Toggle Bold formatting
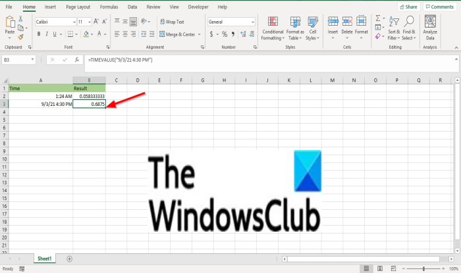Viewport: 461px width, 273px height. pos(38,34)
